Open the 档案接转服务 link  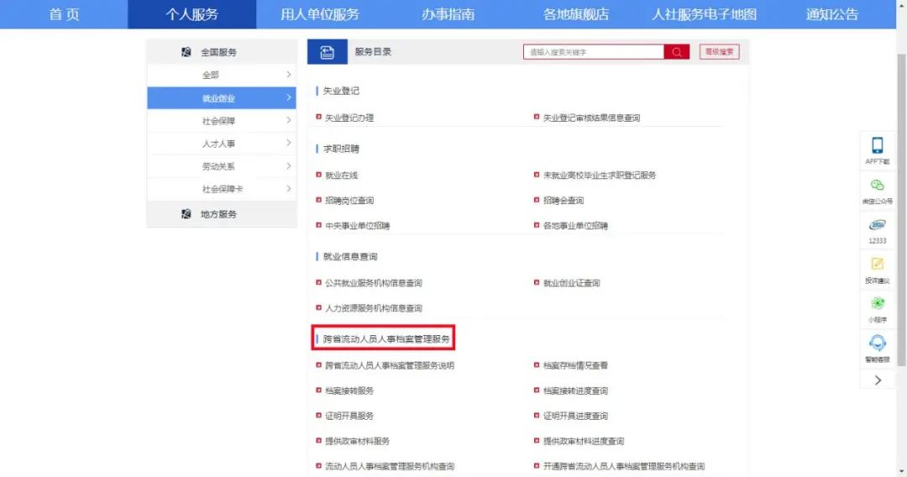tap(349, 391)
